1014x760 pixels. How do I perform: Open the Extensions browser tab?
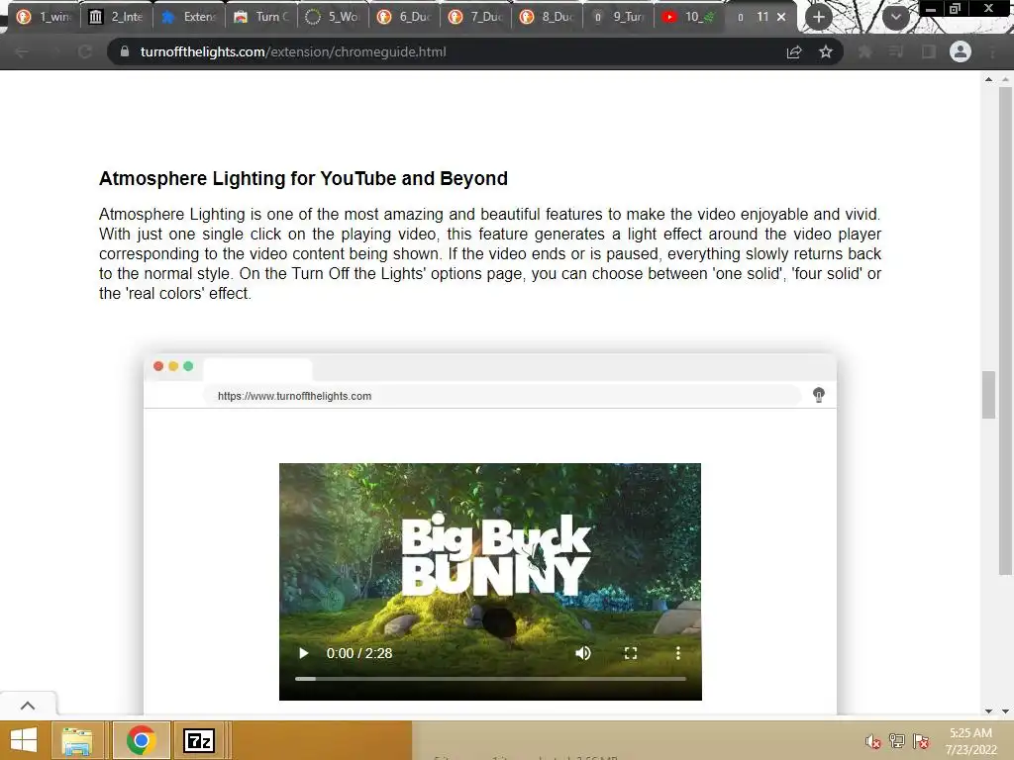[x=188, y=17]
